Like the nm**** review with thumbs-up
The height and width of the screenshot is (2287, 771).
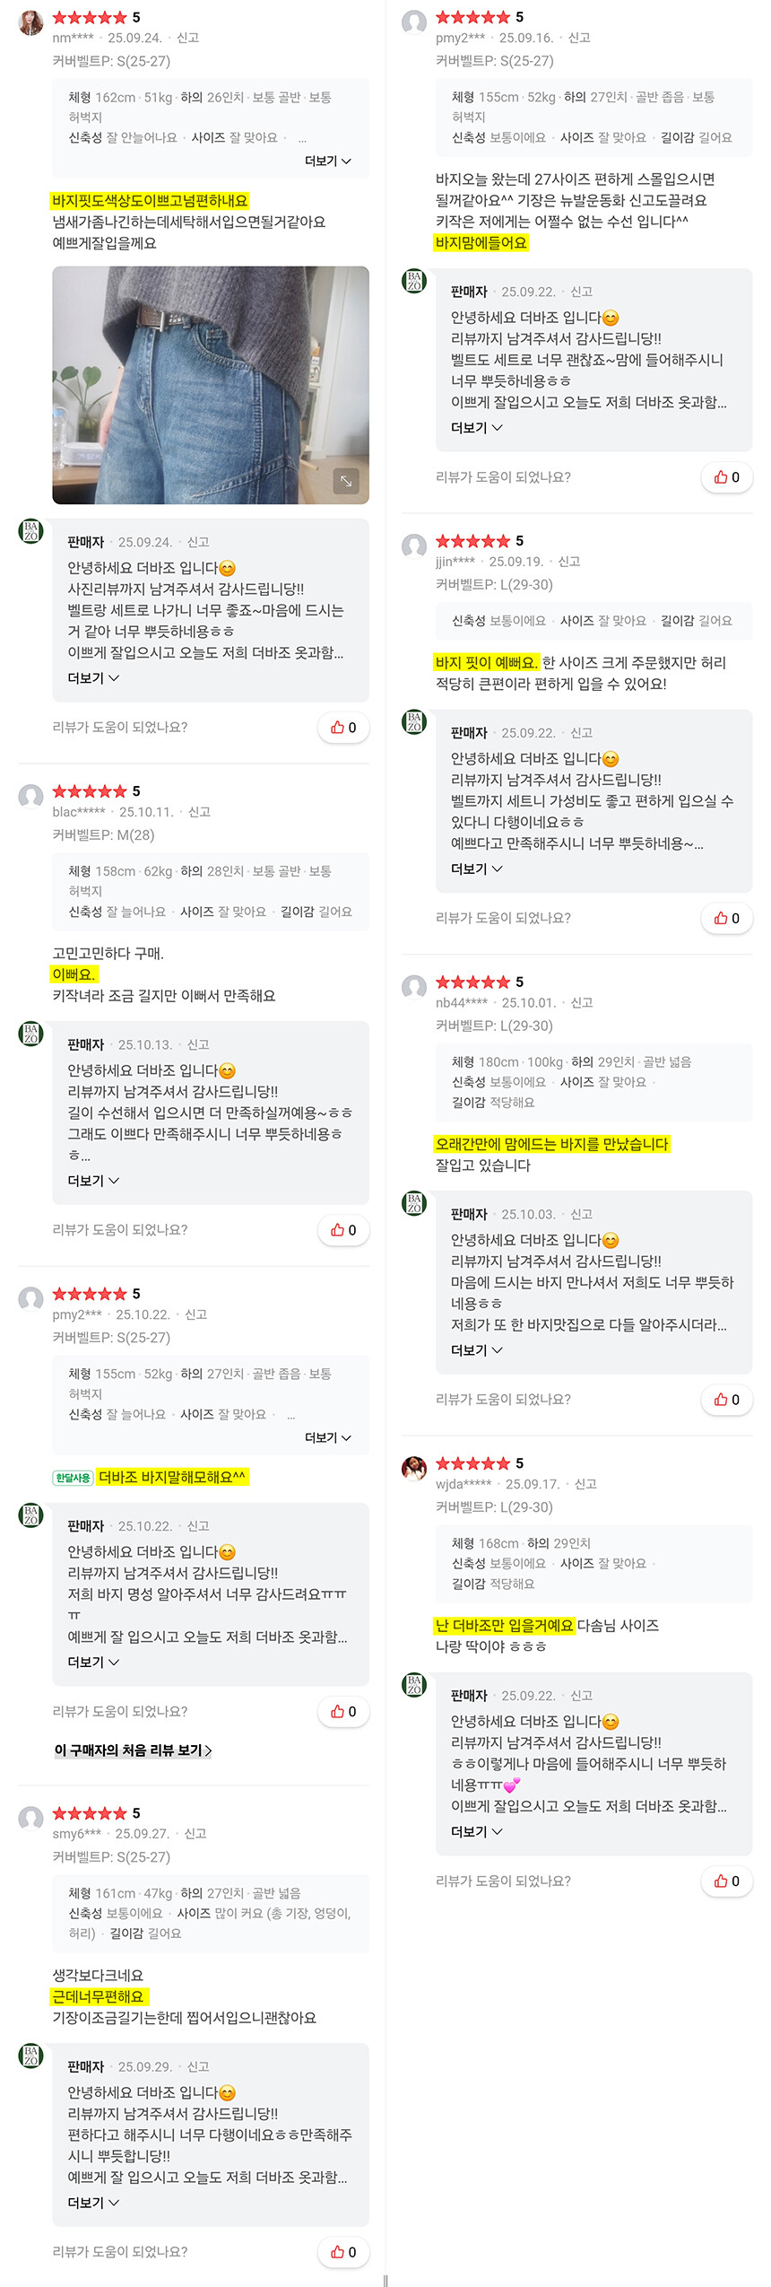(343, 728)
